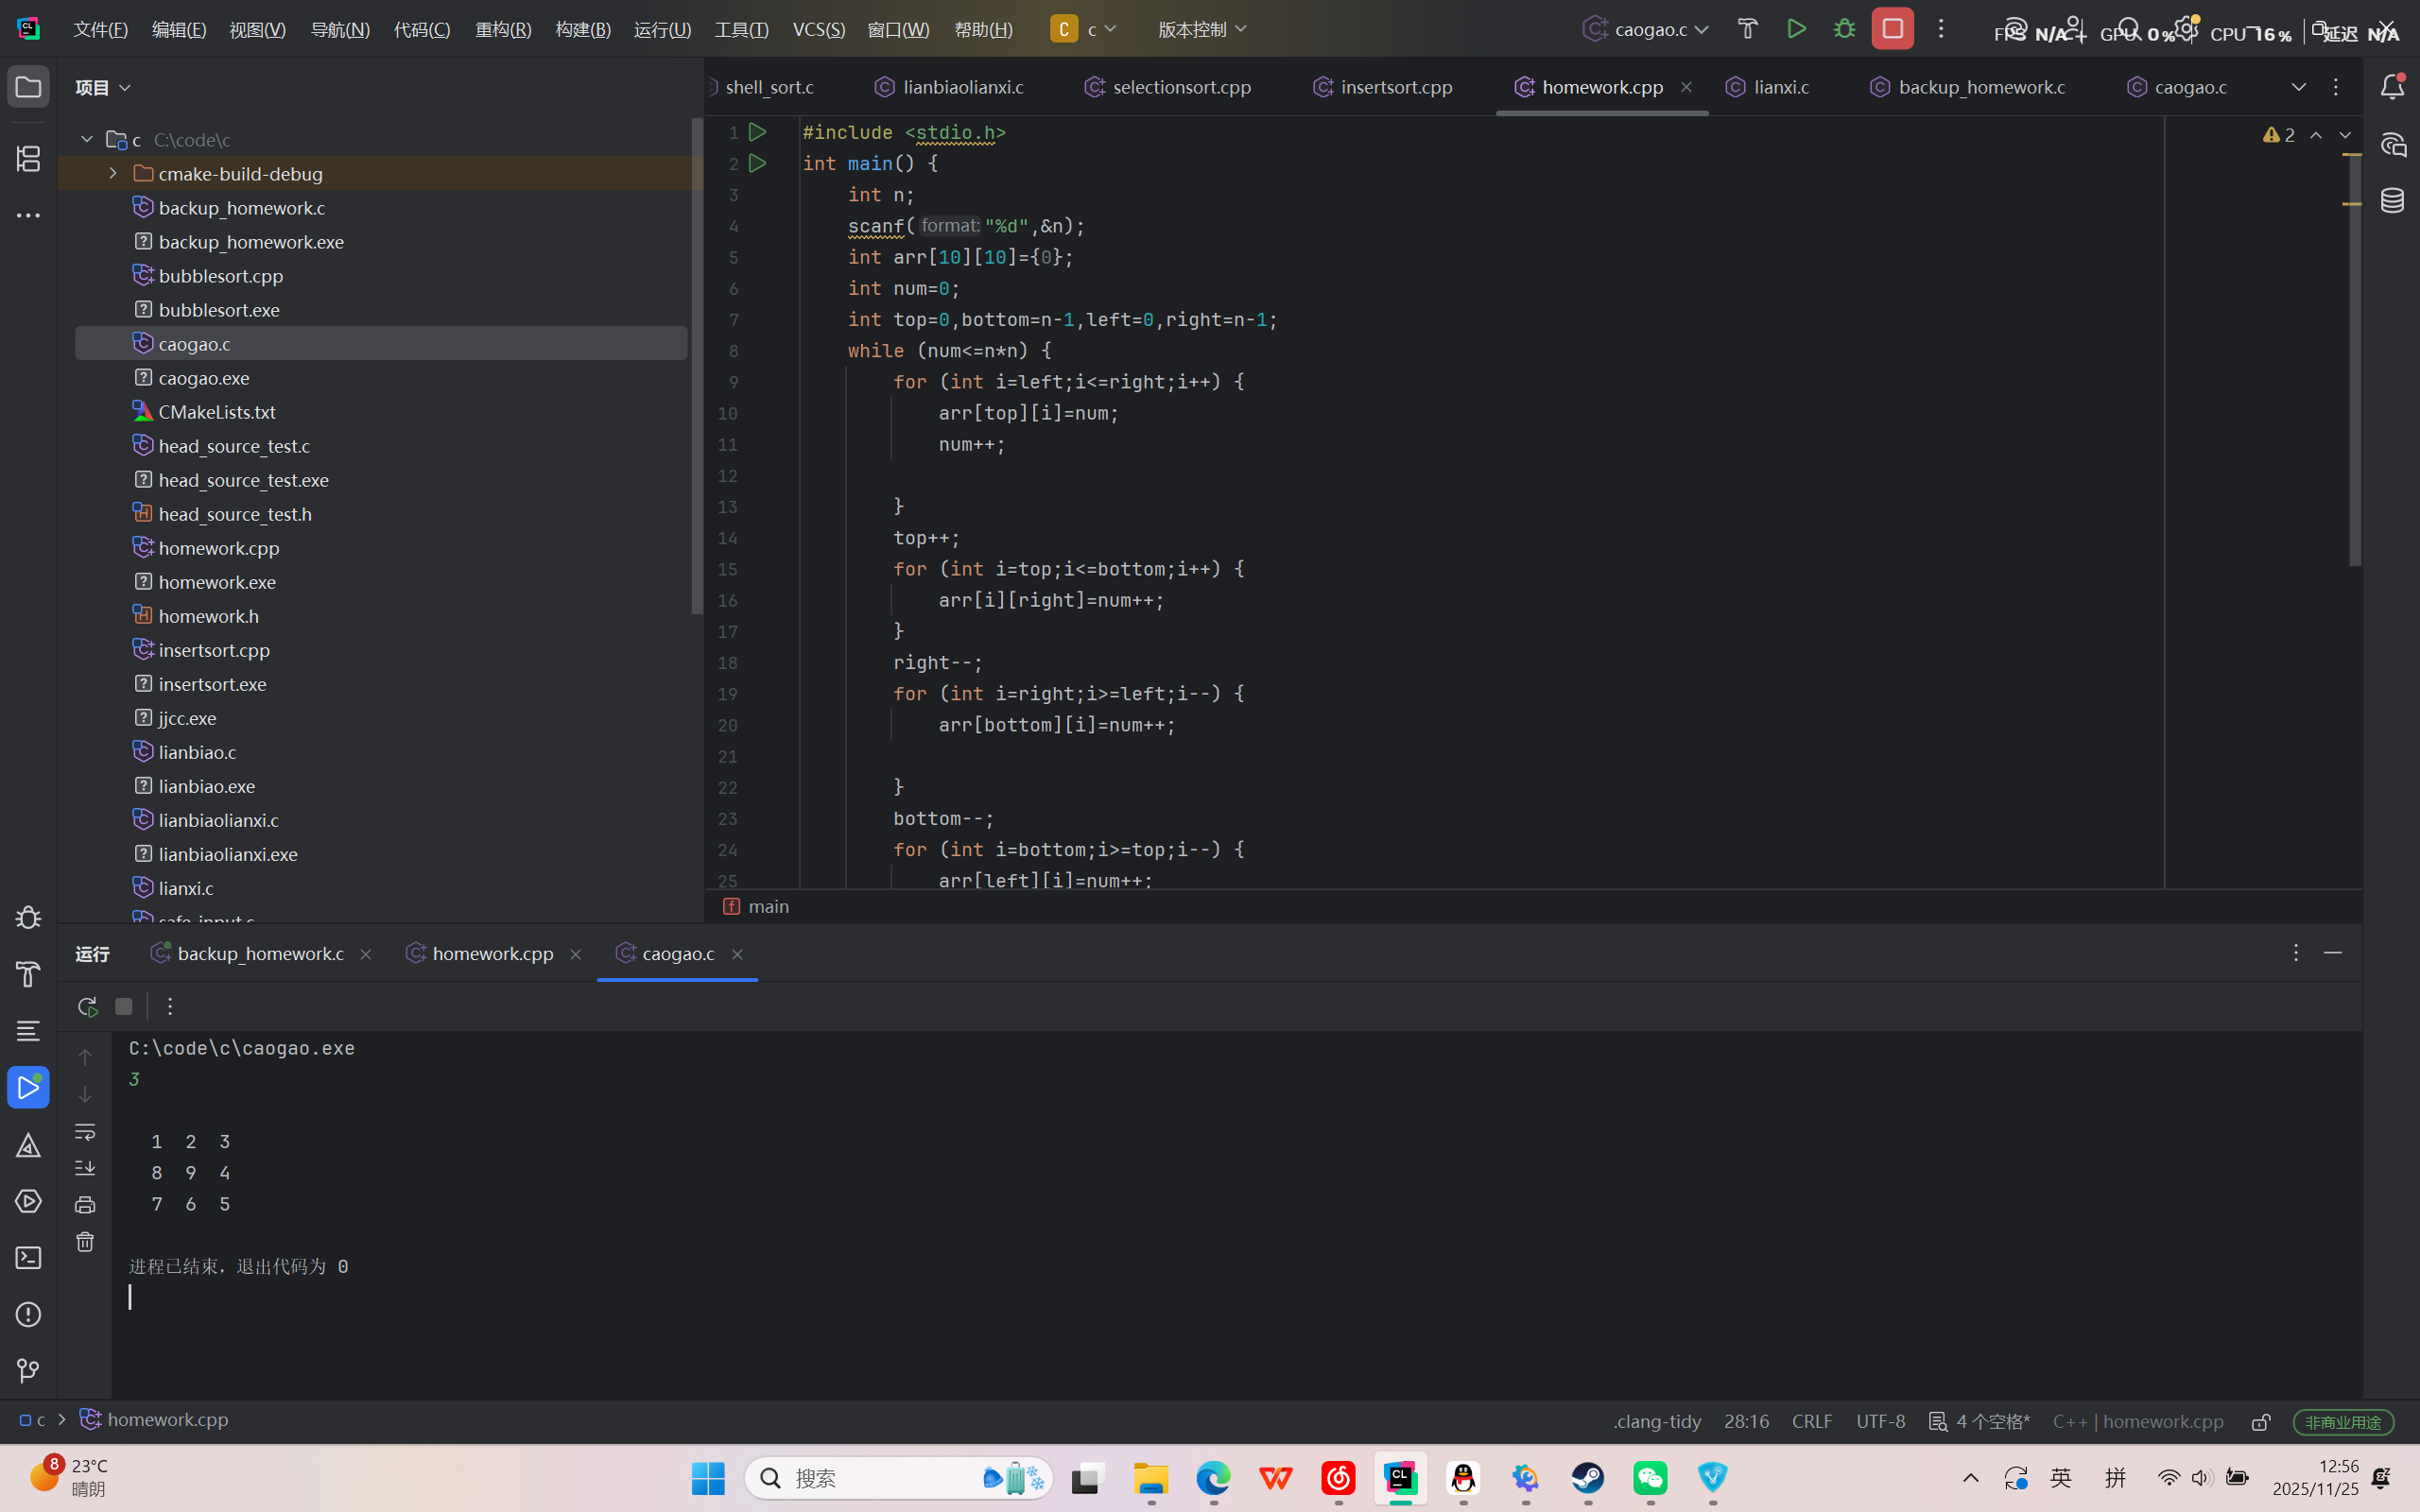Stop the running process with the red square

click(x=1892, y=29)
